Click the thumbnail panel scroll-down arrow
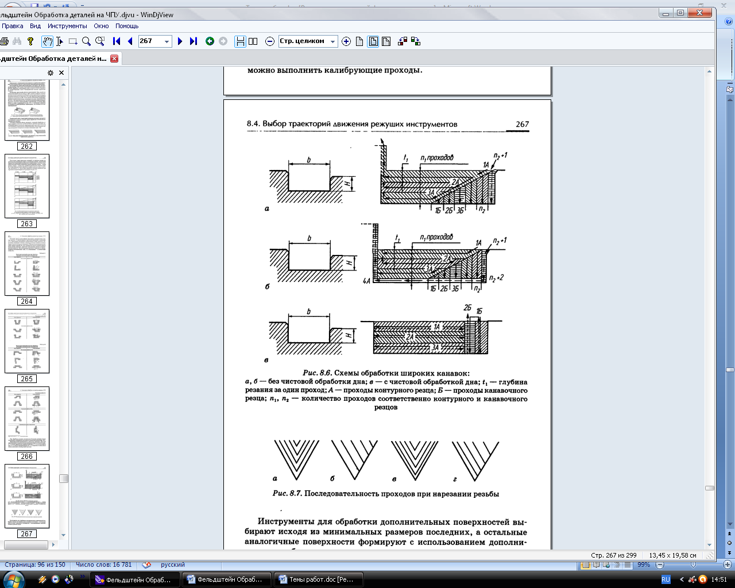This screenshot has width=735, height=588. [x=64, y=535]
